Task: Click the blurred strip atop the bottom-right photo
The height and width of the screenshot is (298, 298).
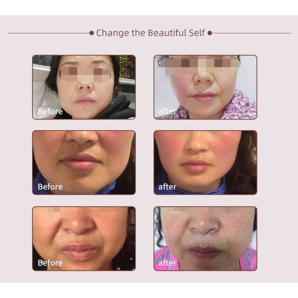Action: 205,210
